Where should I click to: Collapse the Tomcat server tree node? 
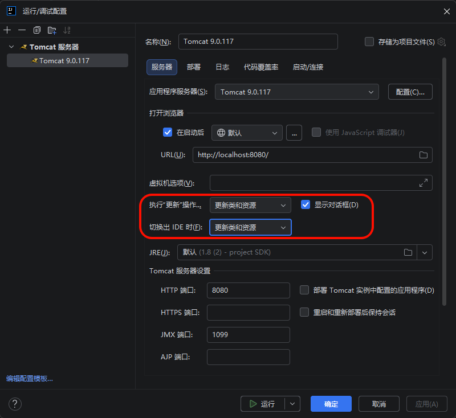[x=11, y=47]
